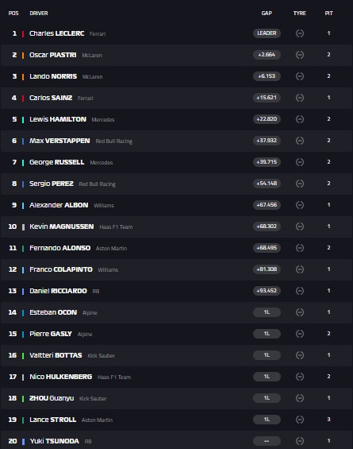Select the LEADER gap badge
The image size is (353, 449).
pos(267,33)
